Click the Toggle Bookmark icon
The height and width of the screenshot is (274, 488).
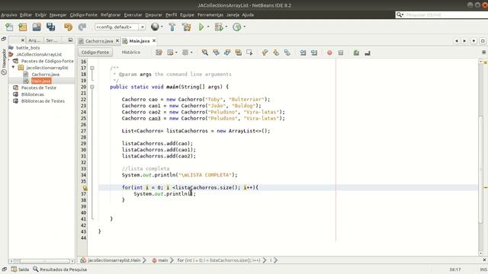click(287, 53)
